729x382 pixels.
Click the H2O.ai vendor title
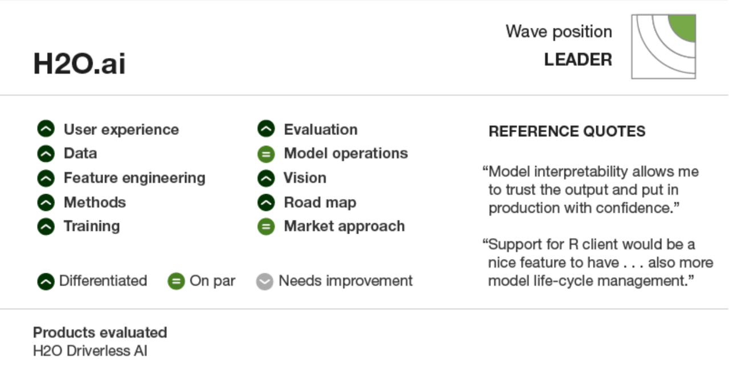coord(79,63)
